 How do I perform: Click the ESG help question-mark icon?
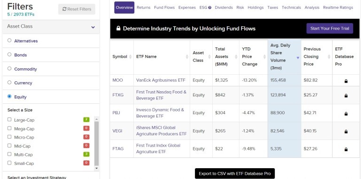coord(210,8)
